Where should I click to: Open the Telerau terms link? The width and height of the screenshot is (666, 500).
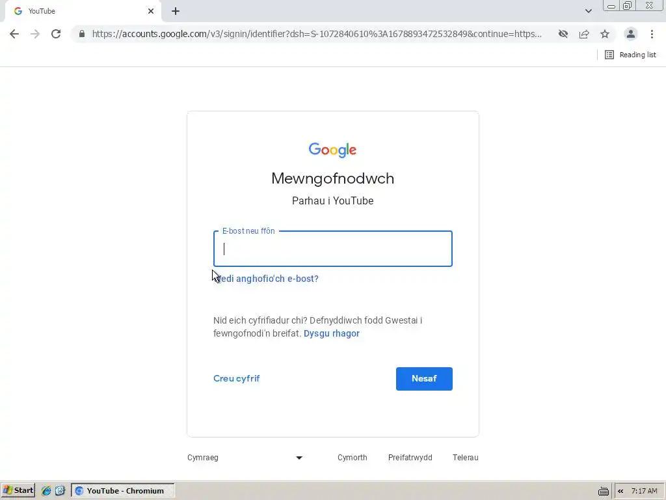(x=465, y=458)
